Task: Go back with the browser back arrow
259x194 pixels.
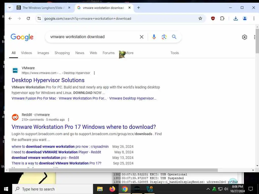Action: (10, 18)
